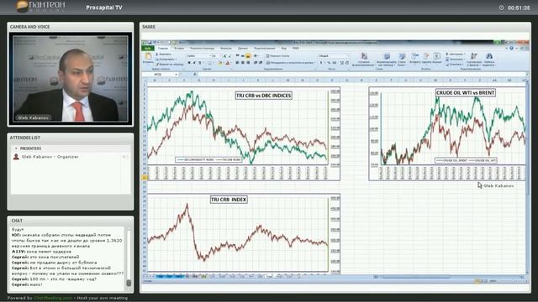Viewport: 538px width, 302px height.
Task: Click the cell borders icon
Action: click(209, 63)
